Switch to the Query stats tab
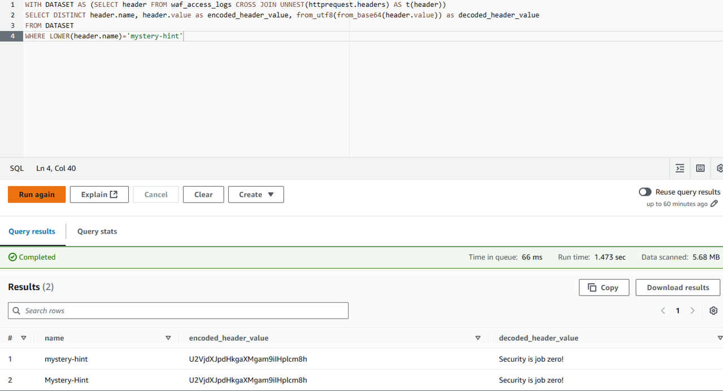 [97, 231]
